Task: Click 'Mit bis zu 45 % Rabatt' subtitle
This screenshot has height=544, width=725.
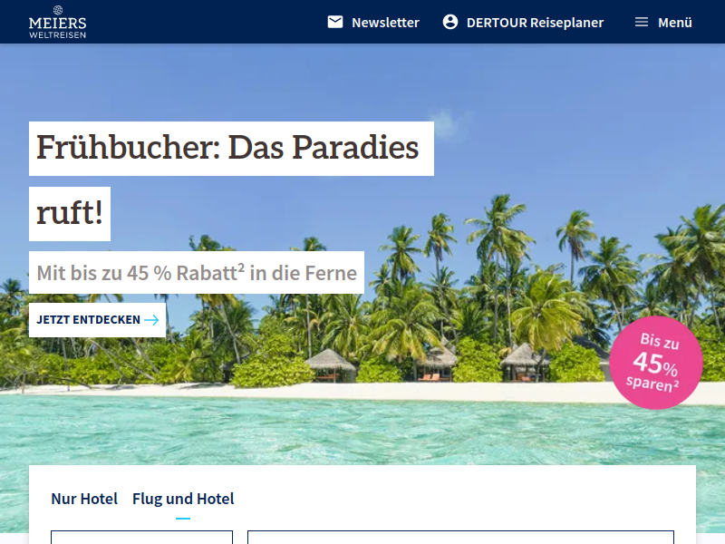Action: (x=197, y=273)
